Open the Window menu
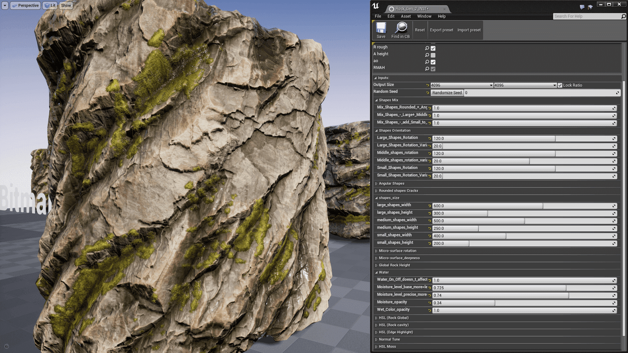The height and width of the screenshot is (353, 628). pos(424,16)
